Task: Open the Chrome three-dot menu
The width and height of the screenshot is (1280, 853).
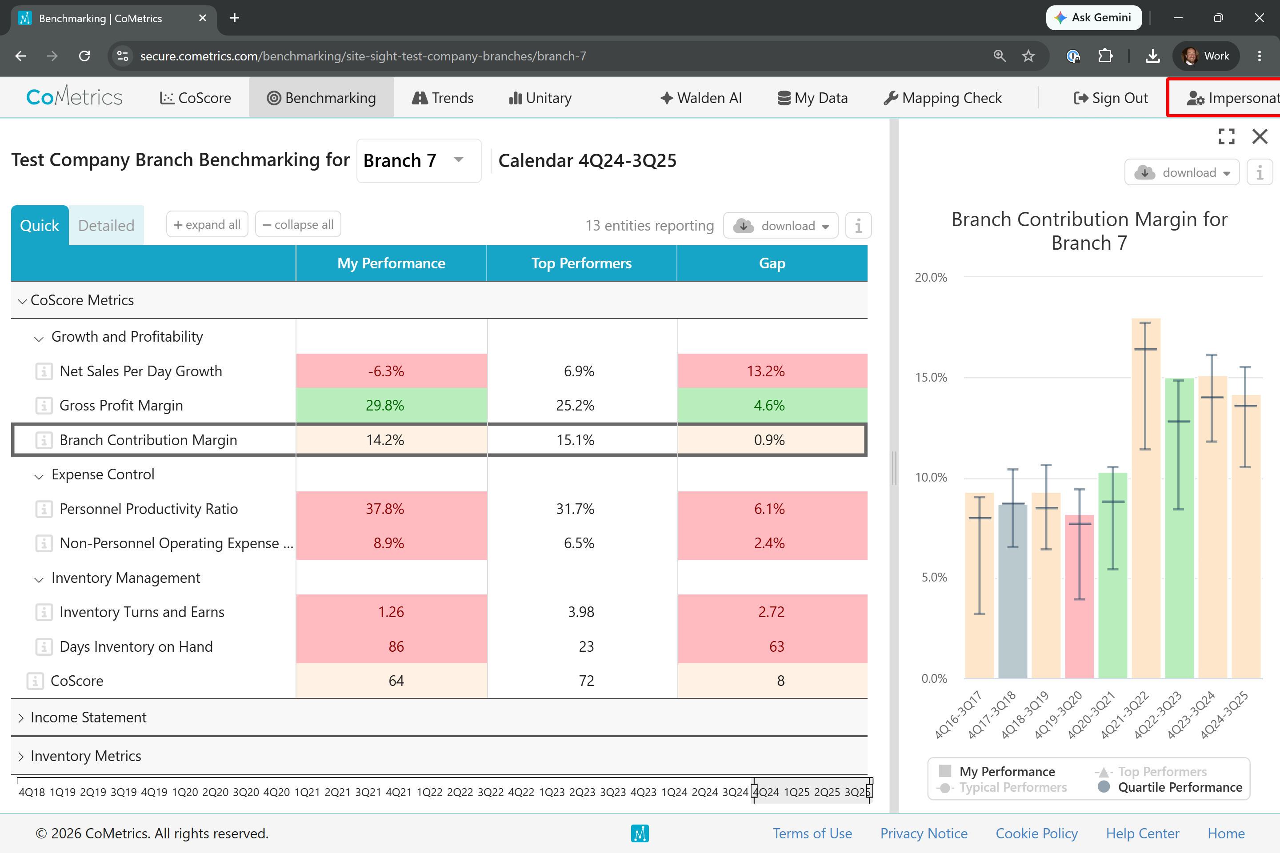Action: coord(1259,56)
